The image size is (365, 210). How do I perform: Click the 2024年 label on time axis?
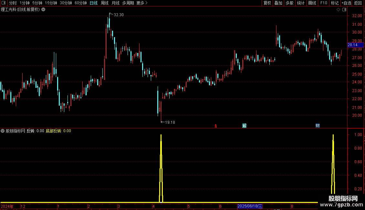pos(7,206)
